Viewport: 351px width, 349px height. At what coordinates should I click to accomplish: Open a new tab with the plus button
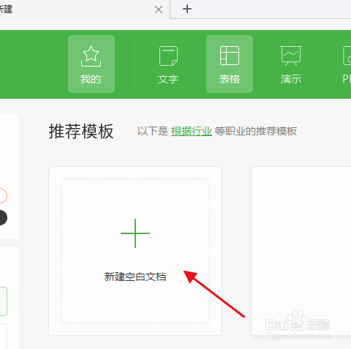click(187, 9)
